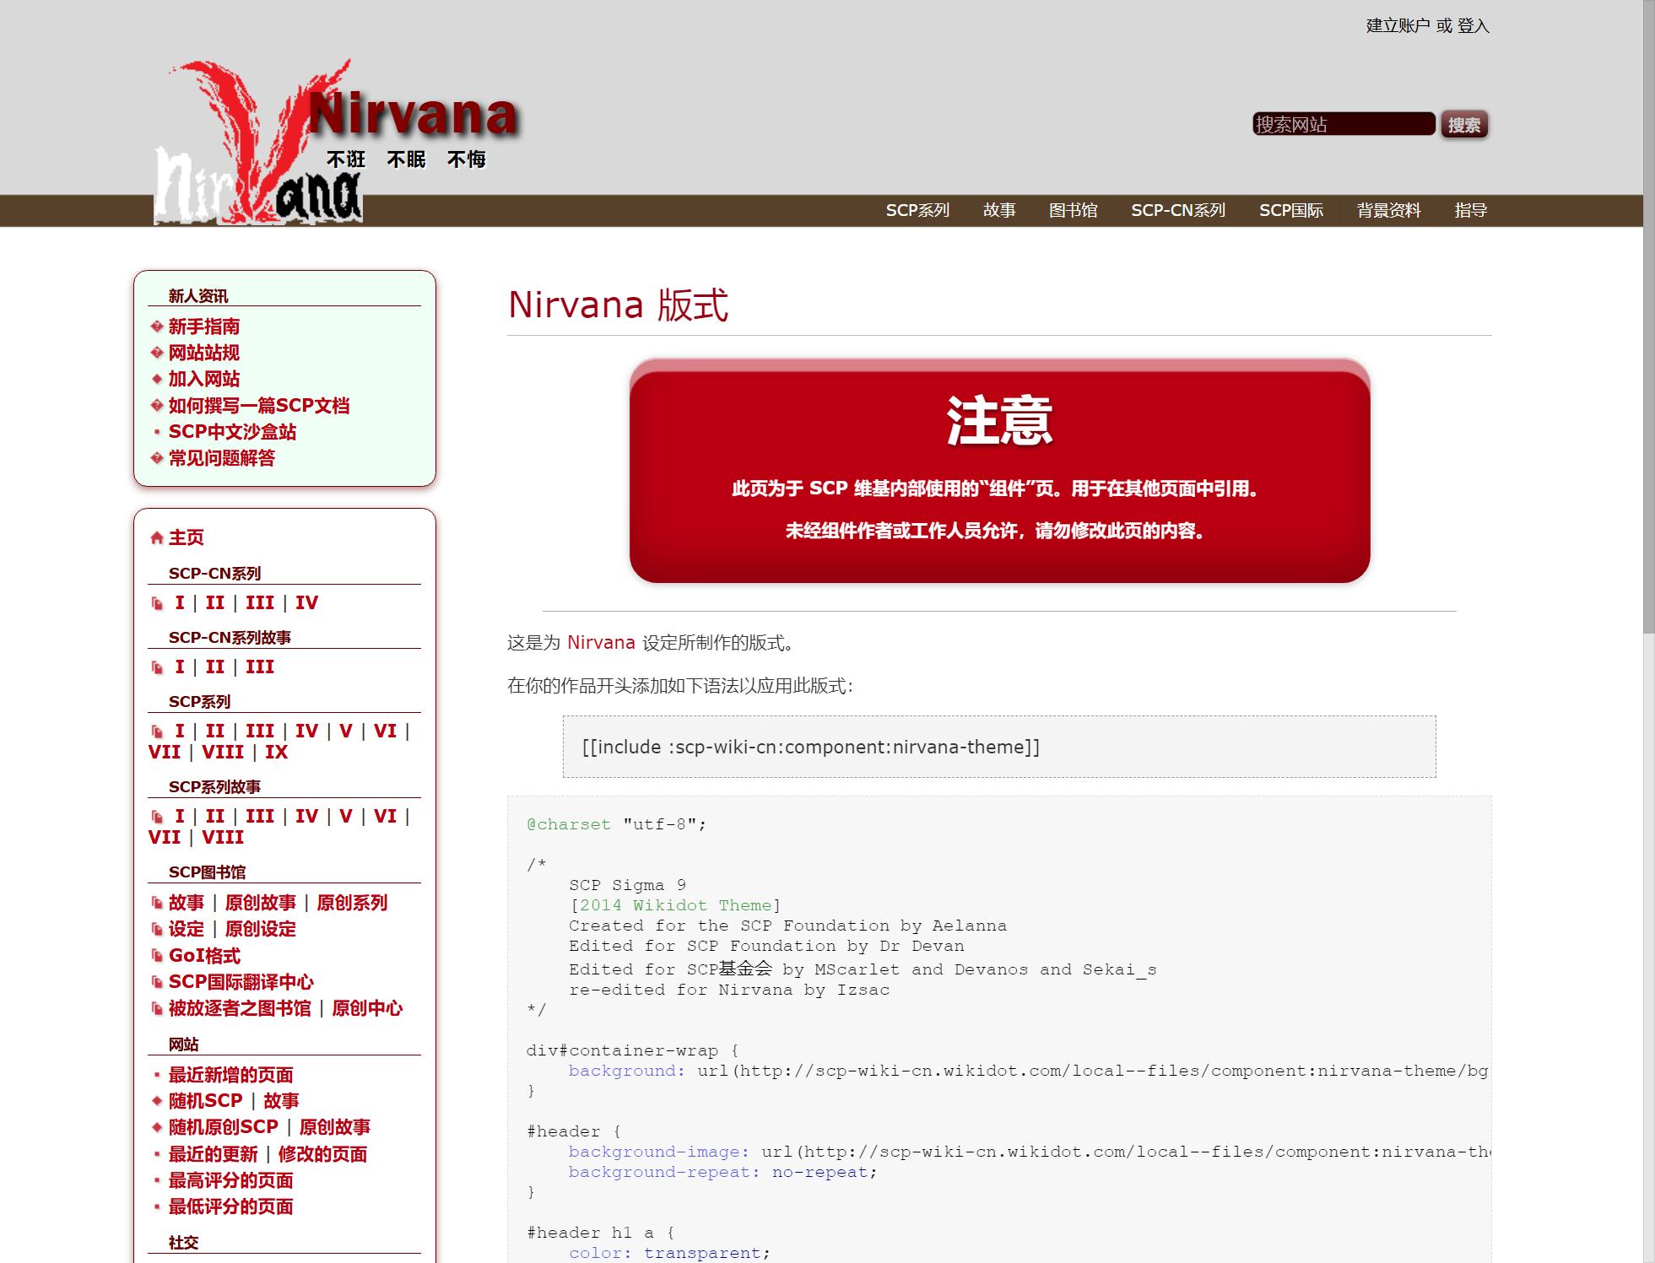Click the page icon before SCP-CN系列 numerals
The height and width of the screenshot is (1263, 1655).
(x=157, y=603)
